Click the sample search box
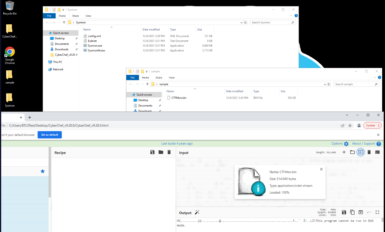 click(356, 84)
